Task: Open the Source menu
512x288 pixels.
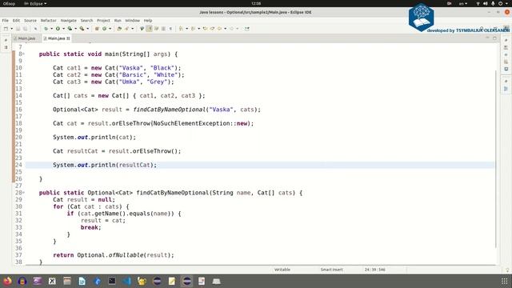Action: [30, 20]
